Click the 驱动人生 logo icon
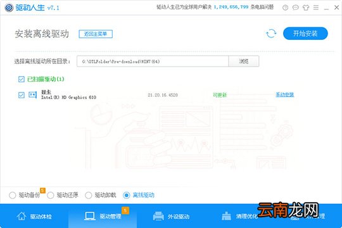The width and height of the screenshot is (342, 228). click(x=9, y=8)
